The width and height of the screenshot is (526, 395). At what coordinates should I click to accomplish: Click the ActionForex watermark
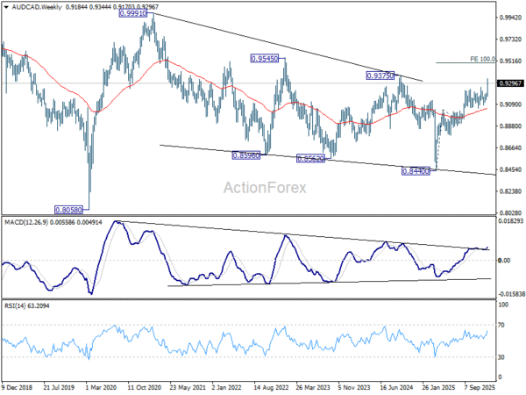pos(263,187)
